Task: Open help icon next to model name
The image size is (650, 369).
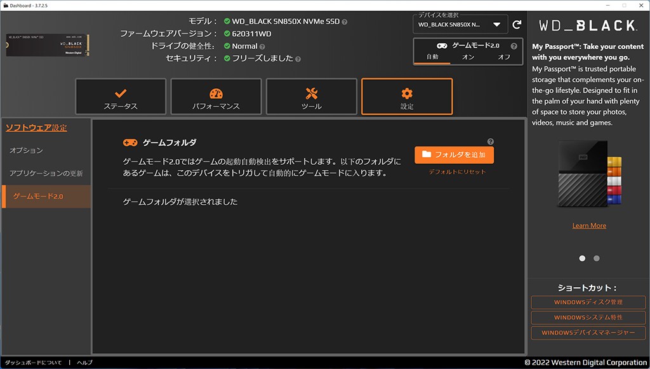Action: [x=345, y=22]
